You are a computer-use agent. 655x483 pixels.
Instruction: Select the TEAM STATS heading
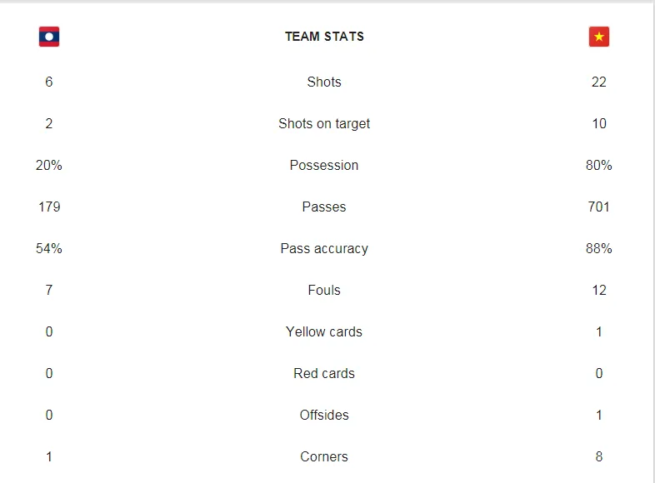pos(324,37)
